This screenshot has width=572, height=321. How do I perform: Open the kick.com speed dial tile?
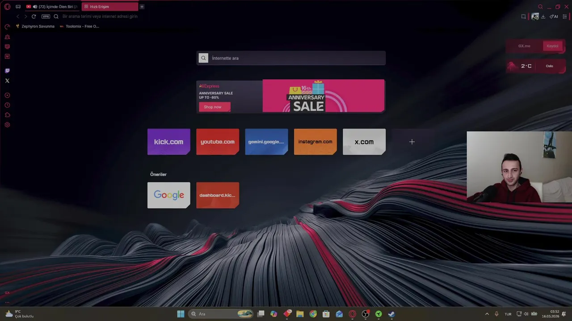click(169, 142)
